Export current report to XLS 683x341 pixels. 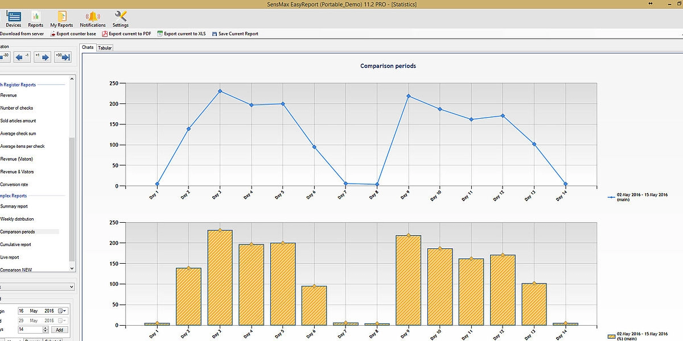181,34
